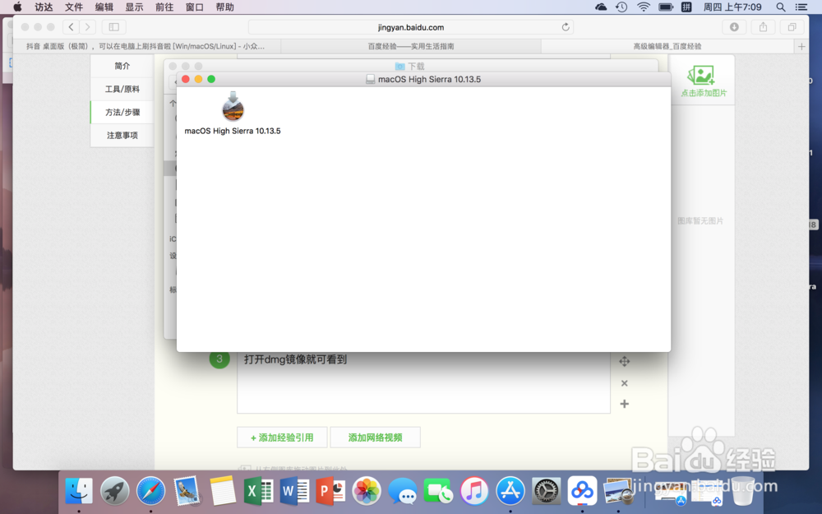Switch to the 高级编辑器_百度经验 tab
The width and height of the screenshot is (822, 514).
click(x=667, y=46)
